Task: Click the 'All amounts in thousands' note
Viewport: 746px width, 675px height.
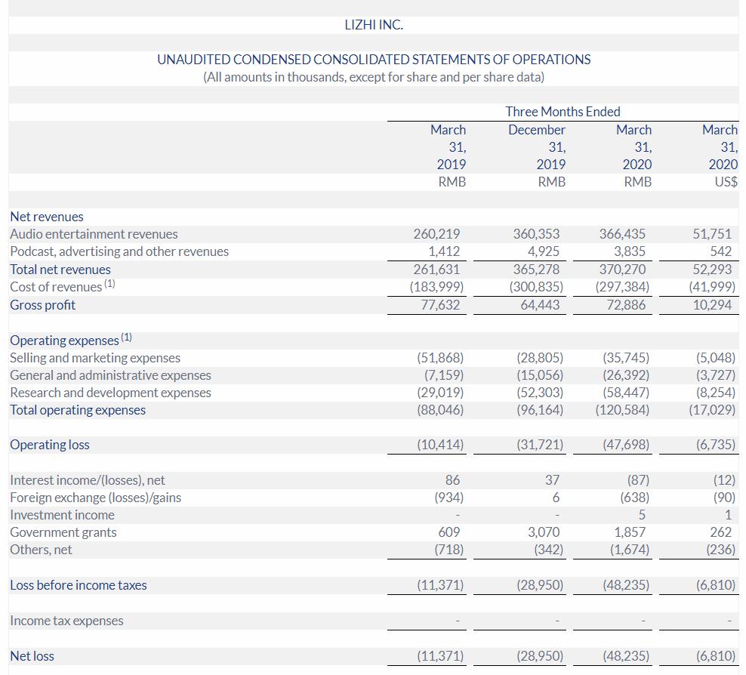Action: tap(374, 77)
